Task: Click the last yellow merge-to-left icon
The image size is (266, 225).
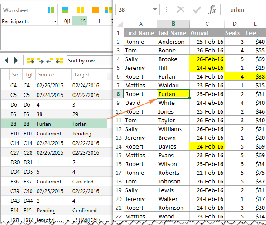Action: click(59, 61)
